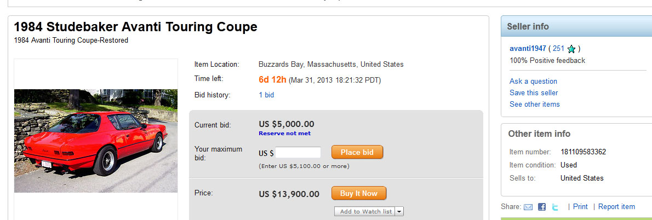The image size is (652, 220).
Task: Open the 1 bid history link
Action: click(x=266, y=95)
